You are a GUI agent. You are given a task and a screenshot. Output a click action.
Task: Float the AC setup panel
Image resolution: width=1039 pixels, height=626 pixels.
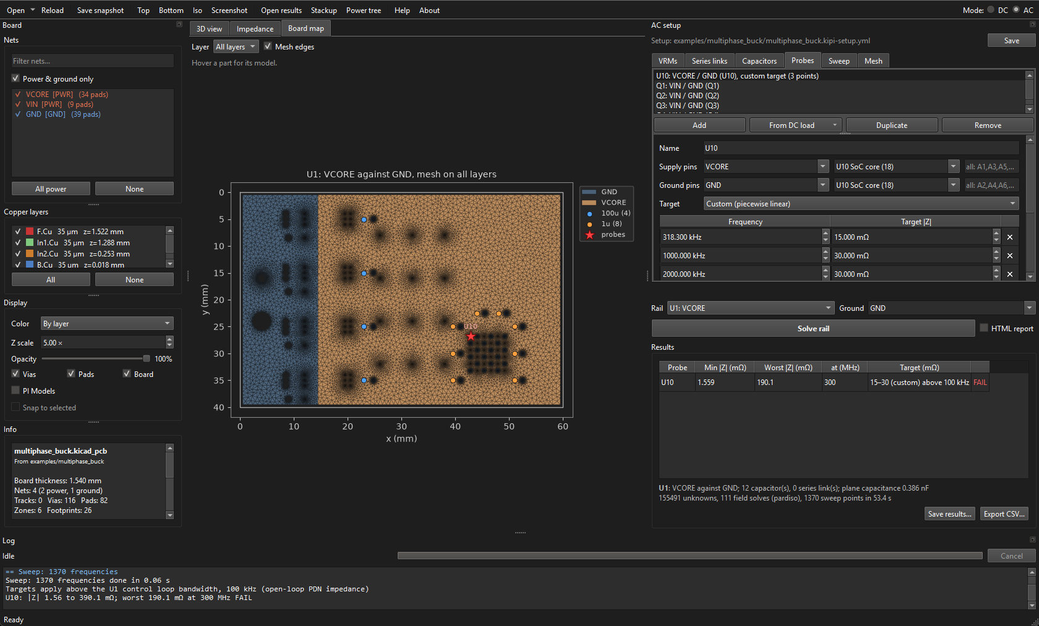[1032, 25]
